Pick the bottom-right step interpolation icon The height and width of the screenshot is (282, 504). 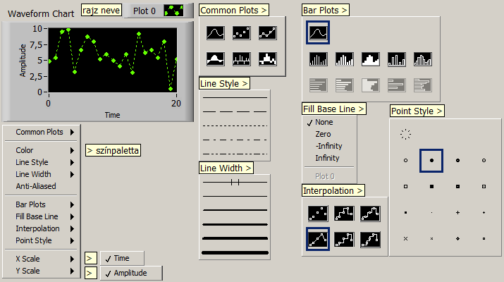(370, 240)
